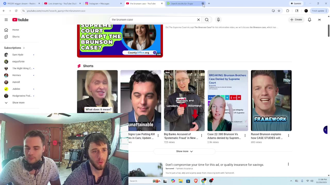
Task: Toggle microphone in the system tray
Action: pyautogui.click(x=302, y=181)
